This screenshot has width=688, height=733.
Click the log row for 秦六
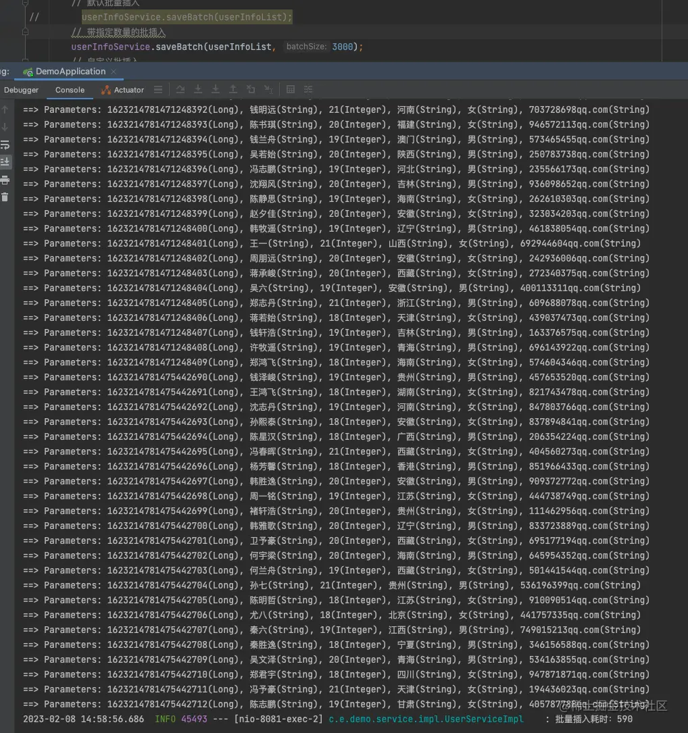tap(332, 630)
